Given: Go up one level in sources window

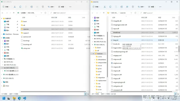Looking at the screenshot, I should click(x=104, y=13).
